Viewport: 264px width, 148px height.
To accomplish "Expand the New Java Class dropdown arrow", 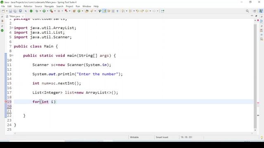I will (82, 11).
